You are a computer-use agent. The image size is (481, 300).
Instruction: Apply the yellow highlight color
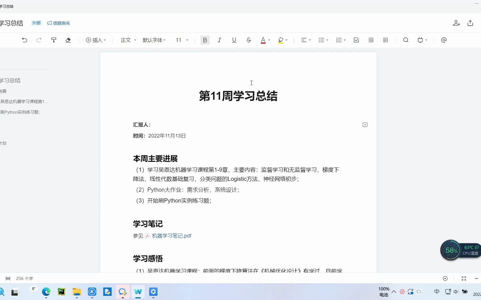point(281,40)
